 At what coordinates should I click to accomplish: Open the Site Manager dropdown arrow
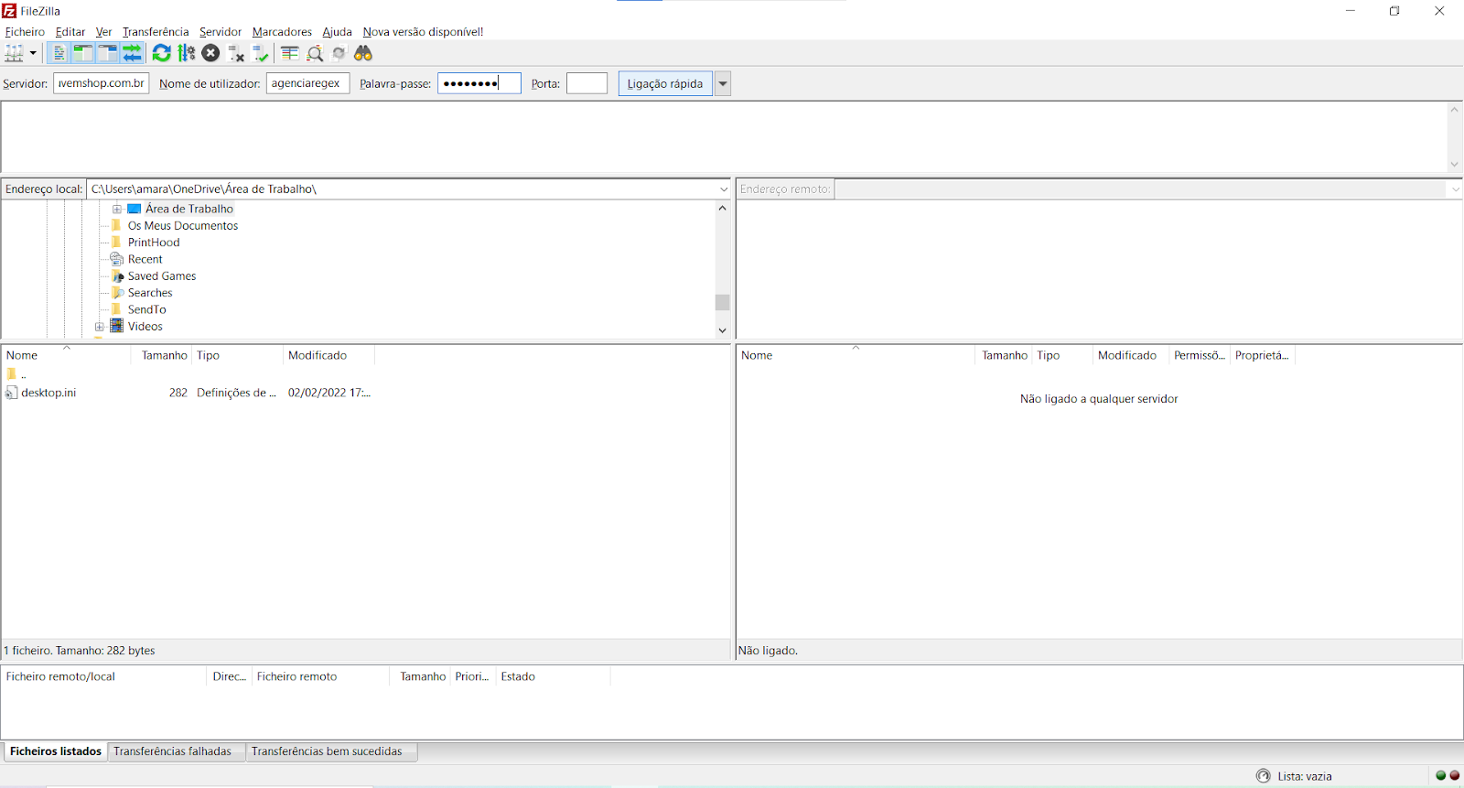coord(33,53)
